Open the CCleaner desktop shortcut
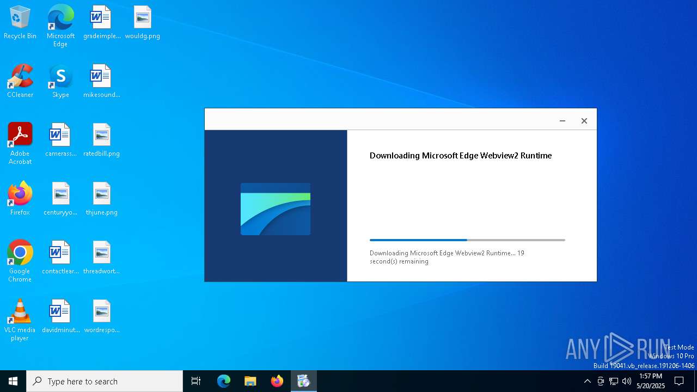The width and height of the screenshot is (697, 392). tap(20, 82)
